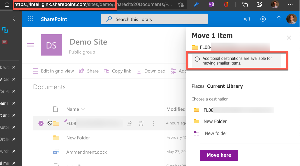The image size is (300, 166).
Task: Open the blue tab search icon in sidebar
Action: (5, 30)
